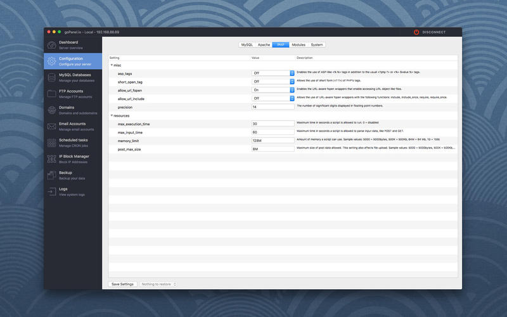Open the Nothing to restore popup
507x317 pixels.
(x=158, y=284)
